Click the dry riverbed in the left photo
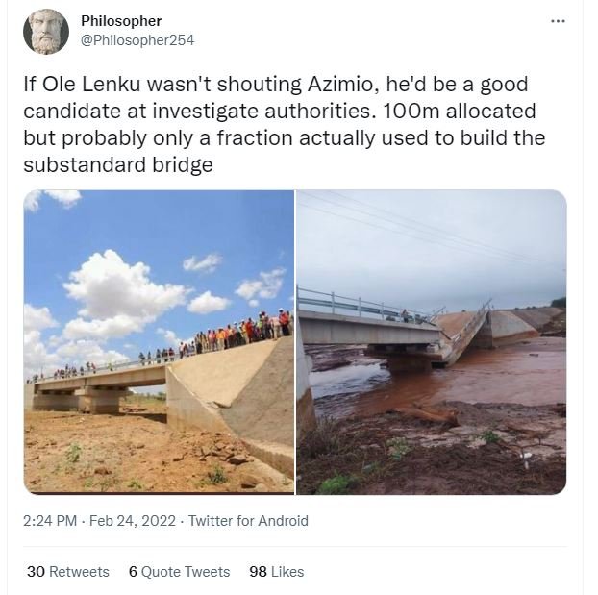The image size is (598, 595). coord(106,452)
